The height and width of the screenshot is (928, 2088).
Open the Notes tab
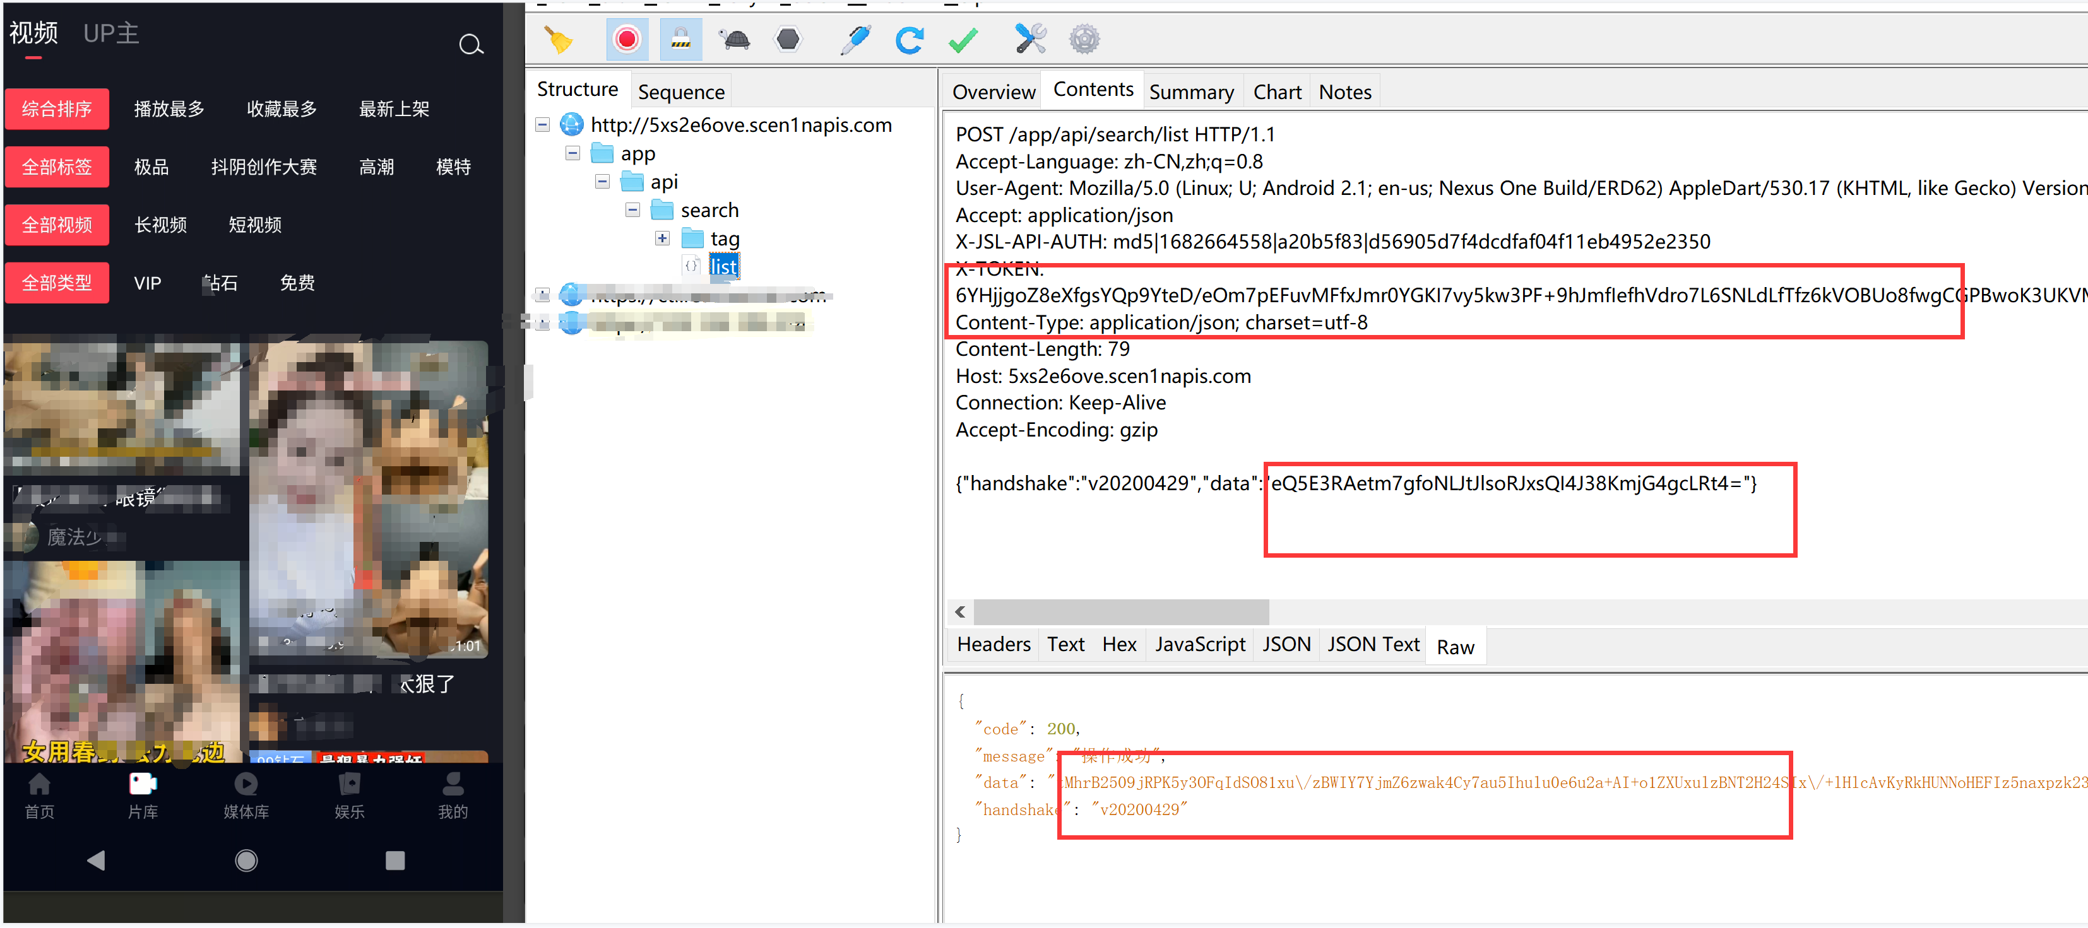(1344, 92)
